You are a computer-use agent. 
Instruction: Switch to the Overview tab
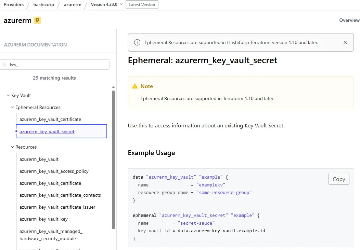coord(349,20)
